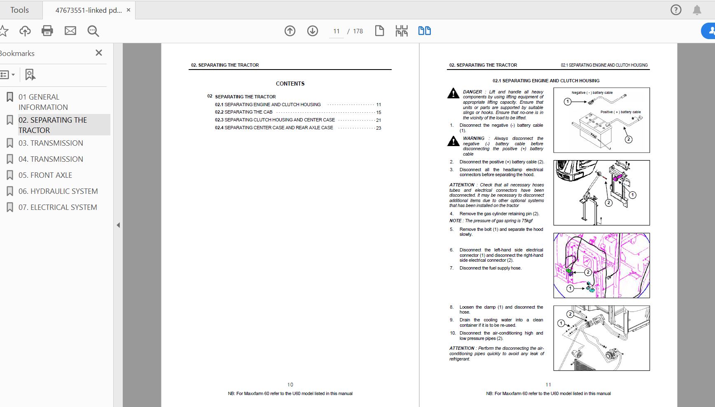Open the bookmark options dropdown menu

click(x=8, y=75)
